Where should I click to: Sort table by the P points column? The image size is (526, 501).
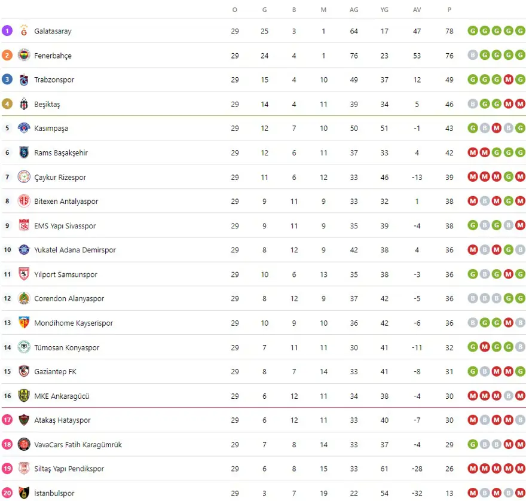[x=449, y=10]
